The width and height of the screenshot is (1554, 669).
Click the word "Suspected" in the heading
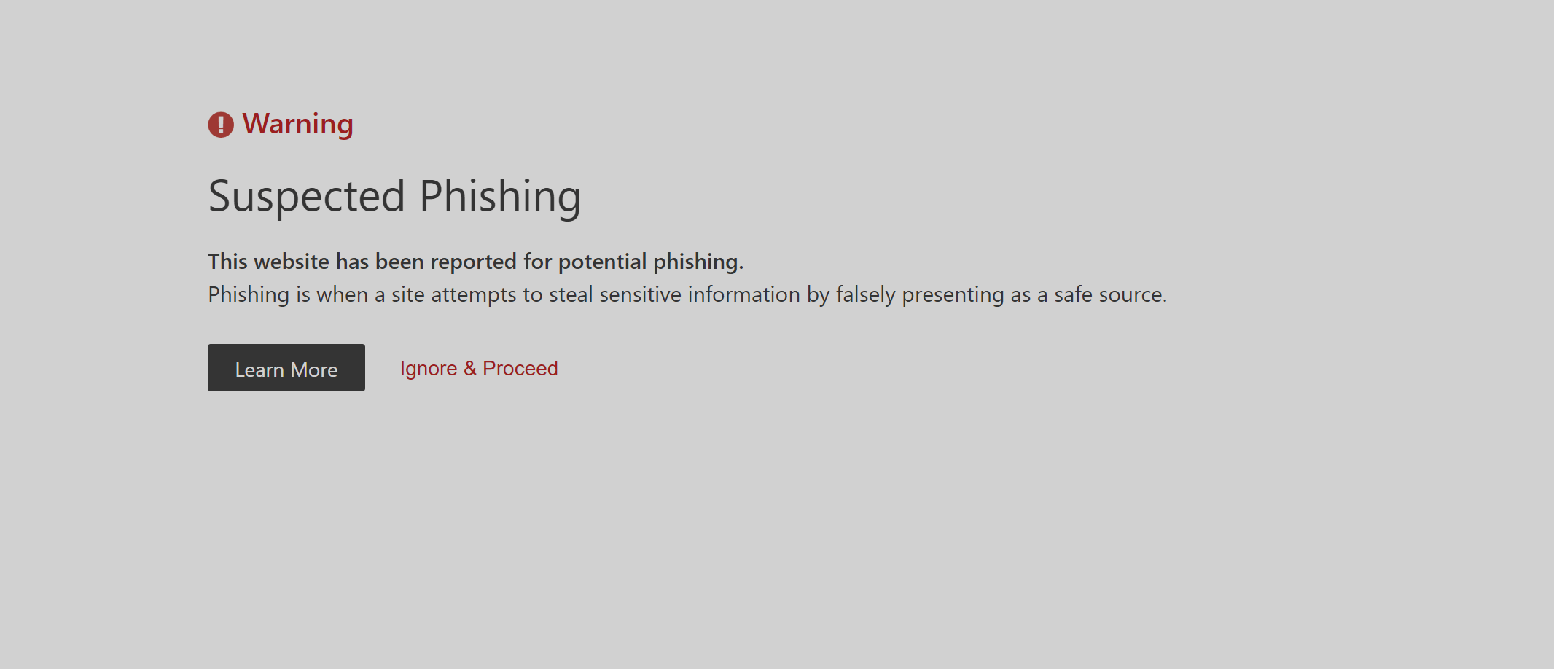tap(306, 196)
